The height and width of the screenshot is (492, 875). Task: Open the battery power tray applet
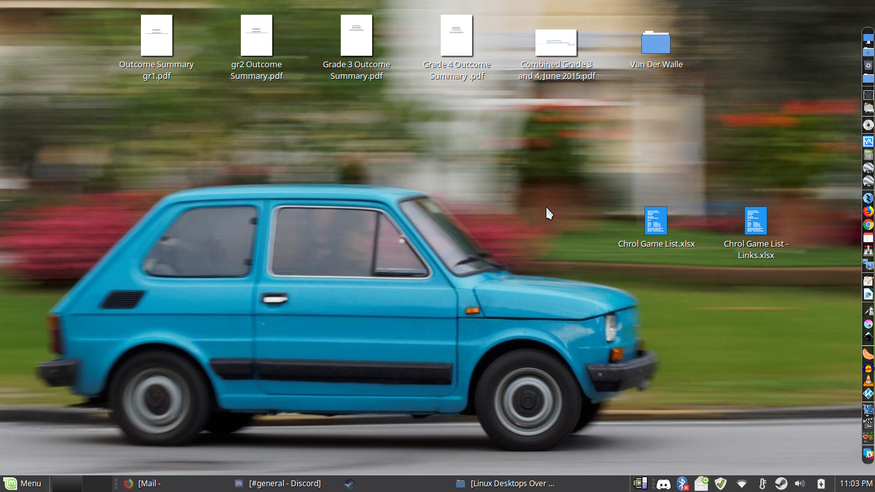821,484
